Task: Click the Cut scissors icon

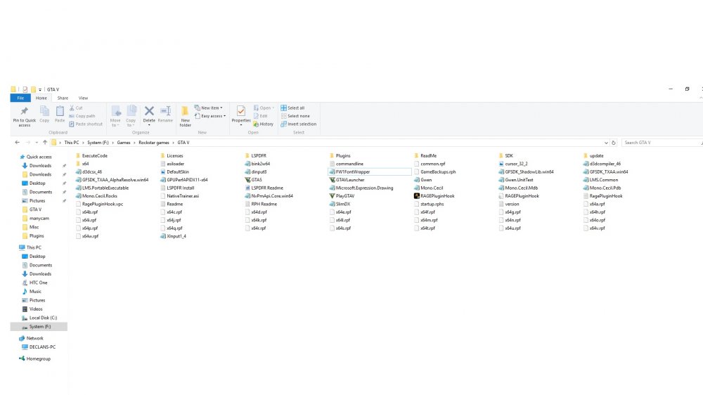Action: coord(72,108)
